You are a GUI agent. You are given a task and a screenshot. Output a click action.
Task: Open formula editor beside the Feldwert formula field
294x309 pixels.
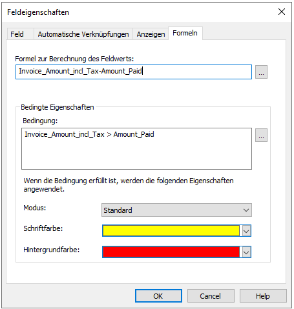pyautogui.click(x=261, y=72)
